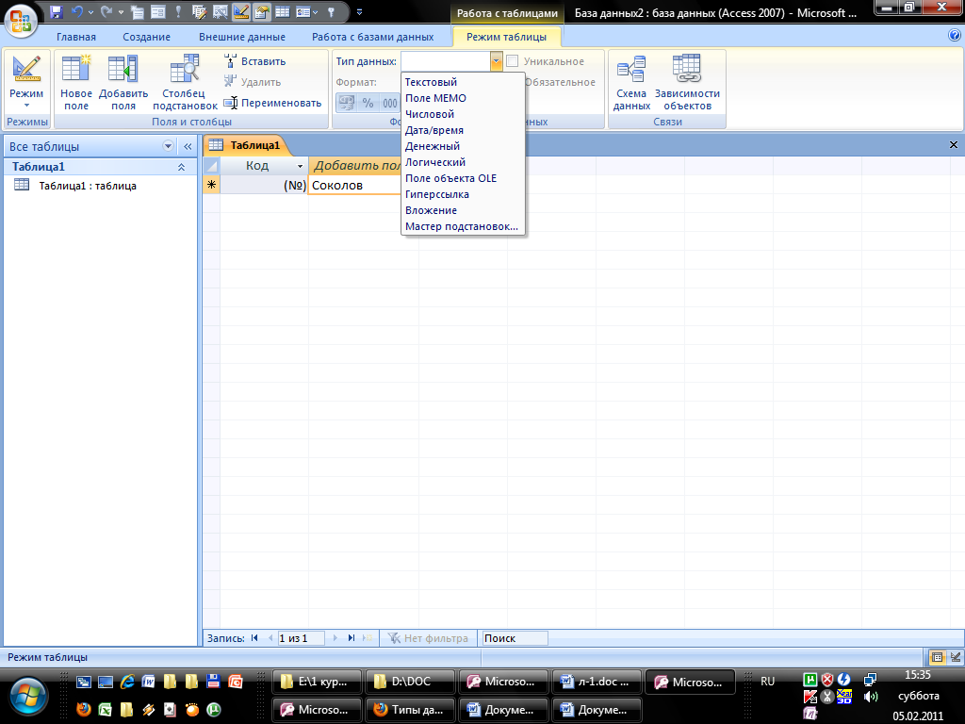Open Access help question mark icon
Viewport: 965px width, 724px height.
955,36
